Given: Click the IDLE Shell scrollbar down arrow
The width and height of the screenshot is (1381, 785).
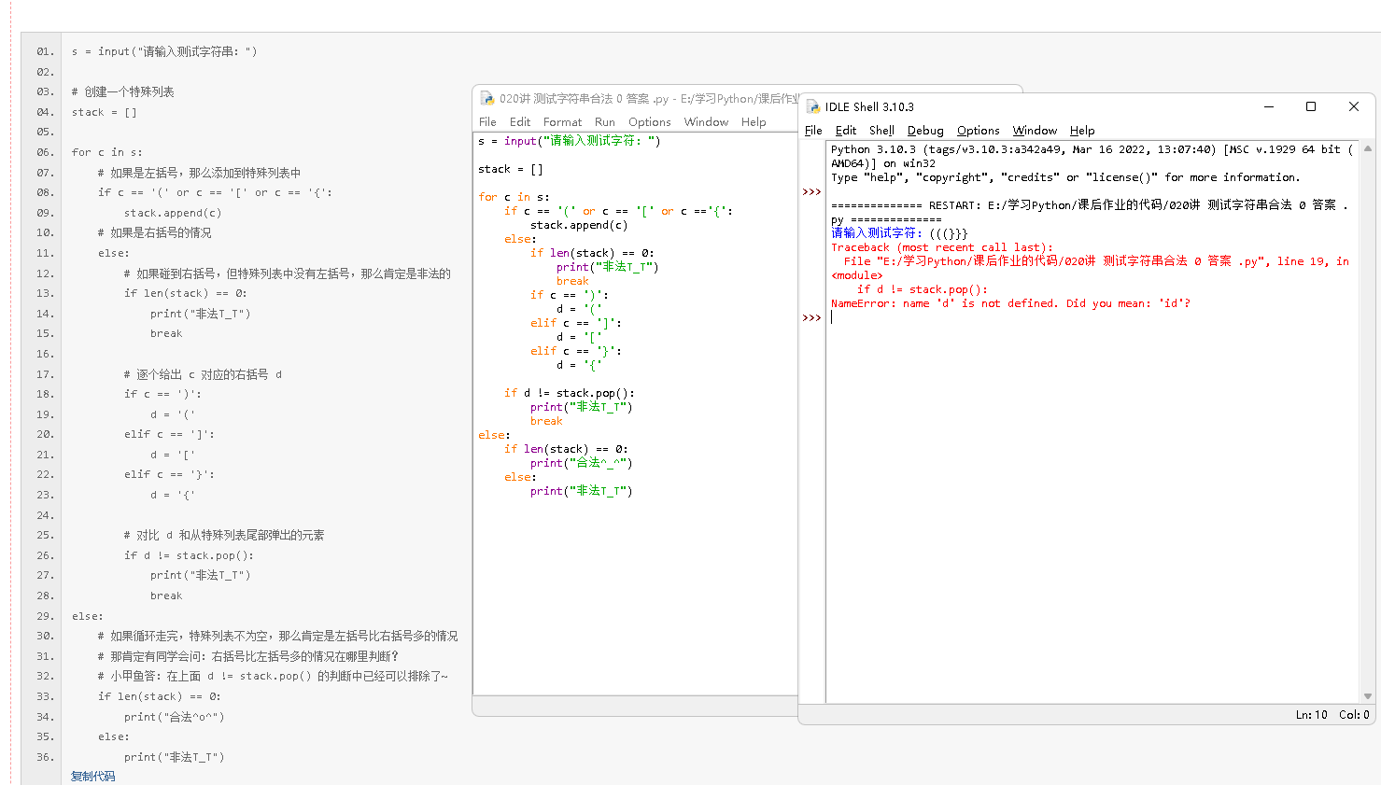Looking at the screenshot, I should (1368, 696).
